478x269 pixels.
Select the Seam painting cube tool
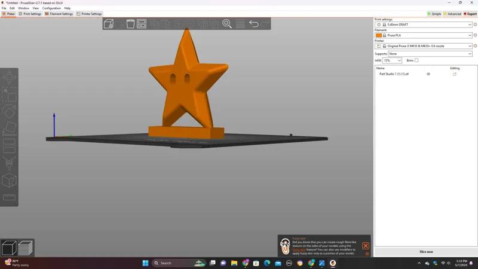point(9,181)
